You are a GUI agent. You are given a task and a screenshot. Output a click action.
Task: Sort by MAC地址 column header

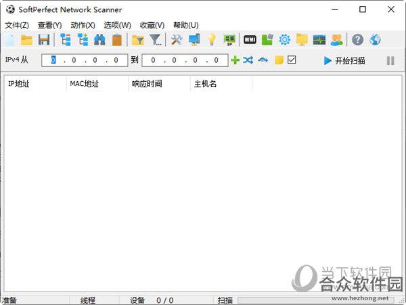97,84
